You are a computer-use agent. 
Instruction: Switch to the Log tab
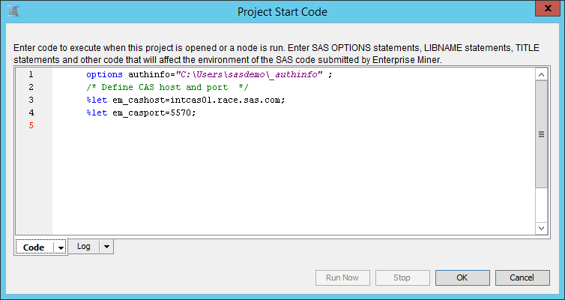(x=84, y=246)
